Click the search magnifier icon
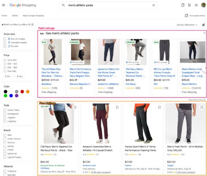This screenshot has width=207, height=176. (63, 5)
